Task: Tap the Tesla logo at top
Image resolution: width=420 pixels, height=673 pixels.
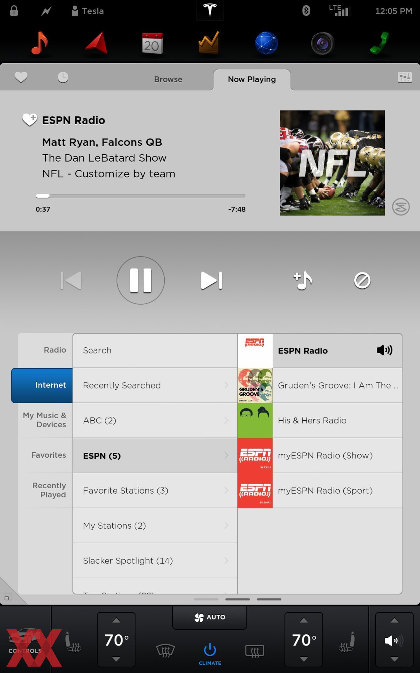Action: [x=210, y=11]
